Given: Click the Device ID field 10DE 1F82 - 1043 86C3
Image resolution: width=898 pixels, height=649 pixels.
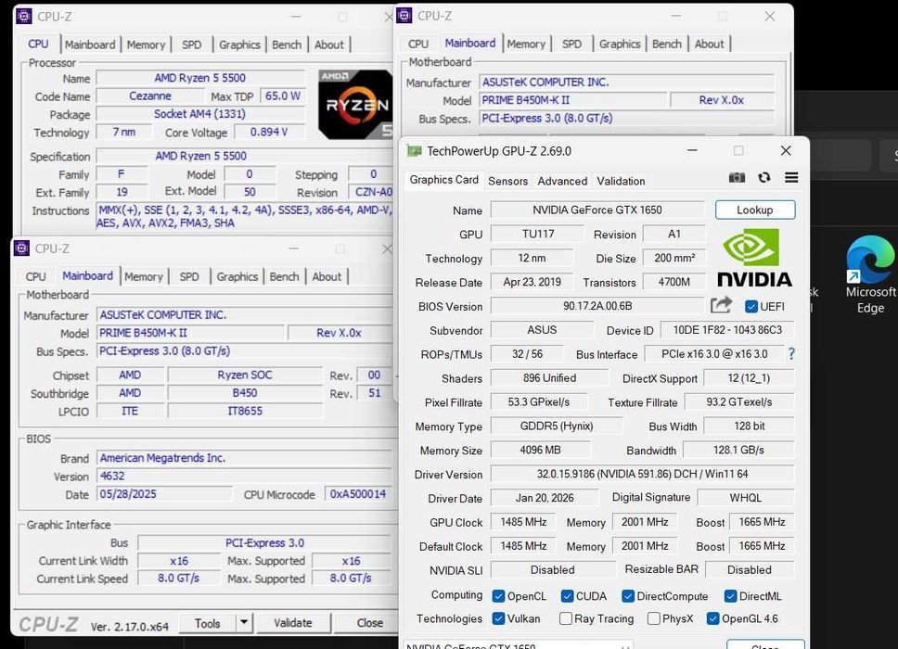Looking at the screenshot, I should click(726, 330).
